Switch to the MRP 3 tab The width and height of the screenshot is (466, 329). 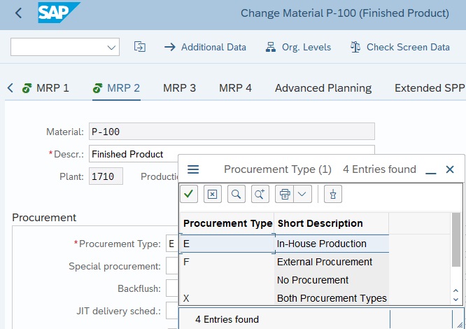tap(179, 87)
